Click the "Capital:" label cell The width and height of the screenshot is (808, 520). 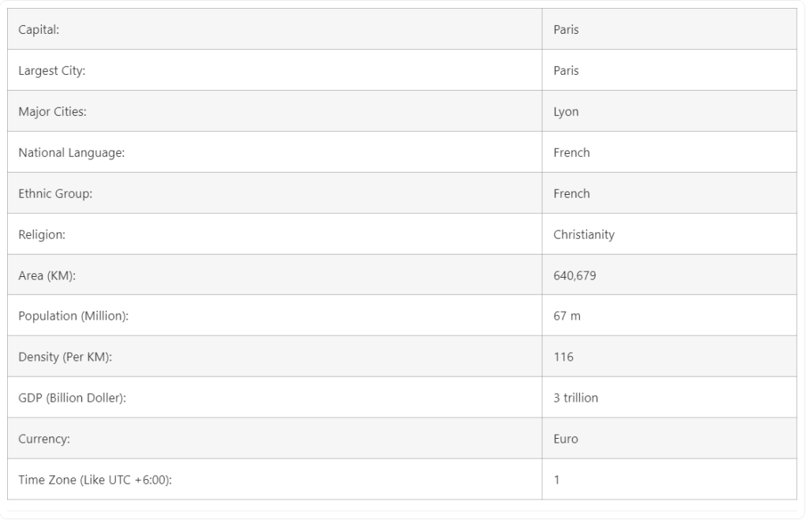coord(39,30)
